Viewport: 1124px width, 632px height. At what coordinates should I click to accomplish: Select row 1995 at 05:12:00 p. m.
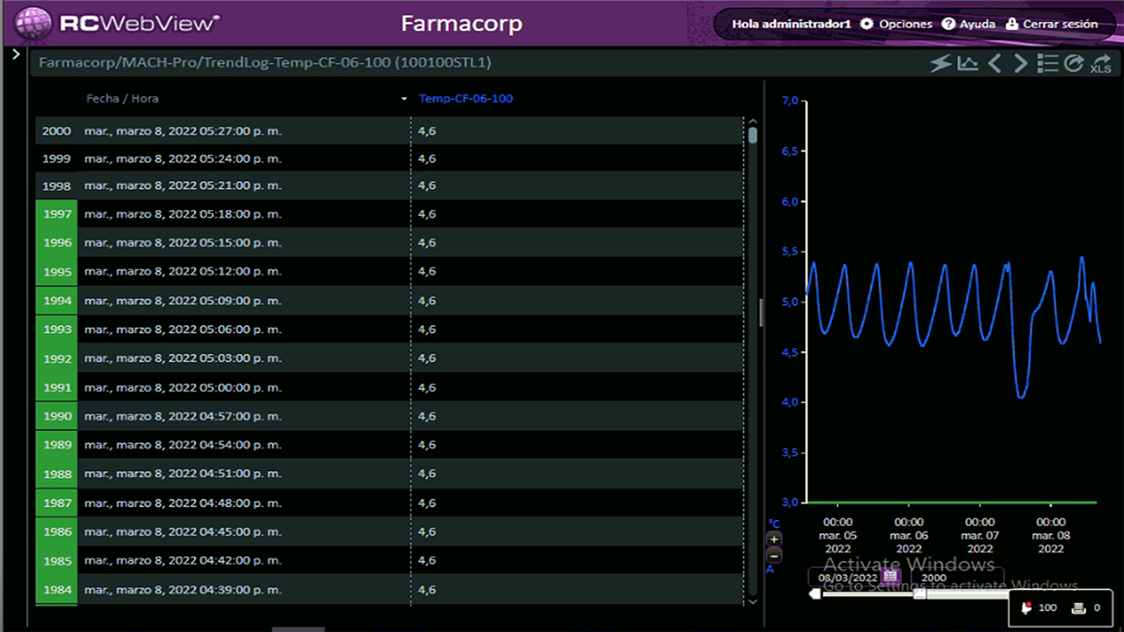390,271
